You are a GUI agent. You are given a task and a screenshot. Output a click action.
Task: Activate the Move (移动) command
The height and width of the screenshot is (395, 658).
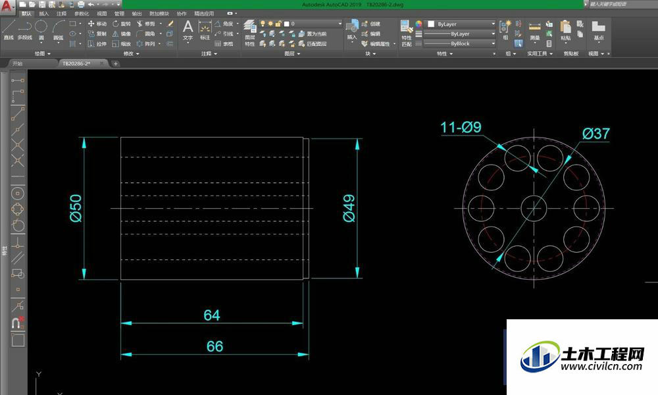click(x=97, y=24)
